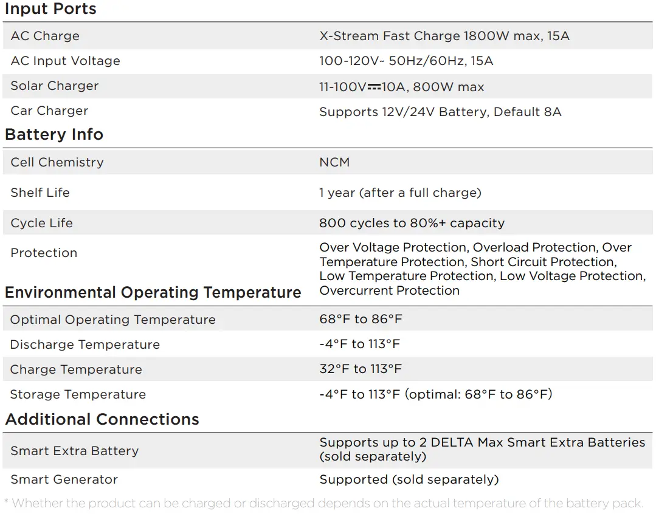Click the Optimal Operating Temperature label
The image size is (656, 514).
(x=113, y=320)
